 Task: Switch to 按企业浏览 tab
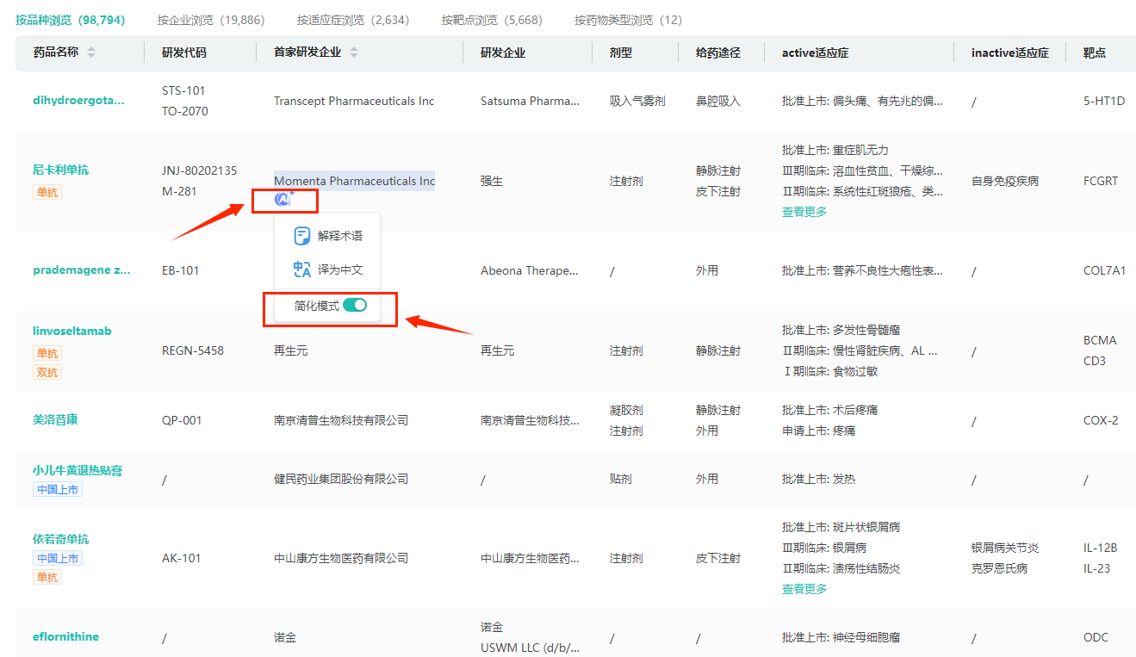coord(211,20)
